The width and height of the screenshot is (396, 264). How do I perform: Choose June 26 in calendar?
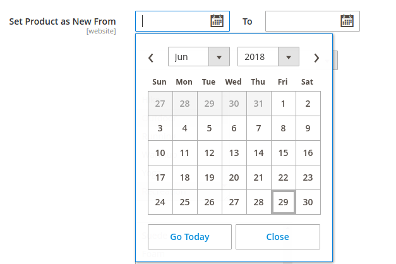209,202
